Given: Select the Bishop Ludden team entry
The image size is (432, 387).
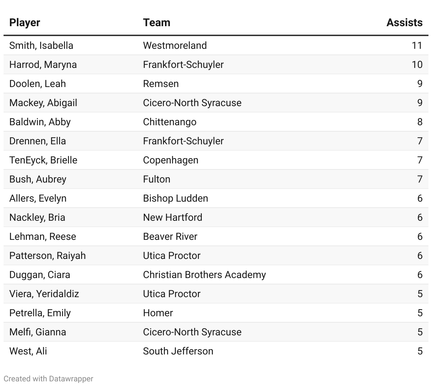Looking at the screenshot, I should click(176, 198).
